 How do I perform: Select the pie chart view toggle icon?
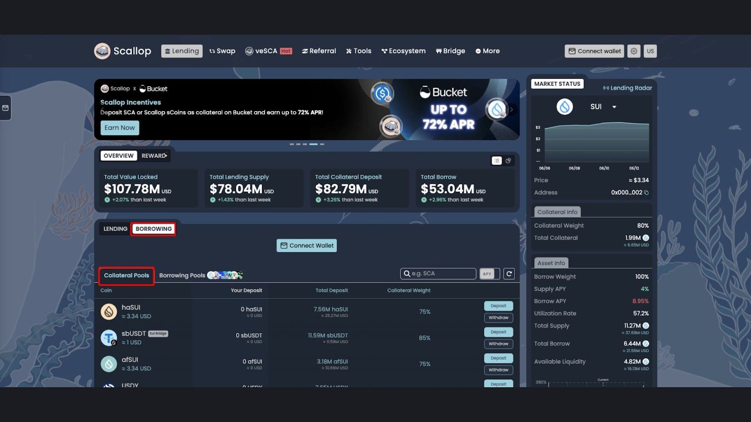tap(508, 161)
